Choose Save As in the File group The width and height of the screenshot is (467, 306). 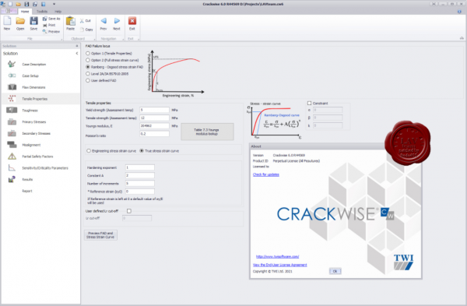51,19
